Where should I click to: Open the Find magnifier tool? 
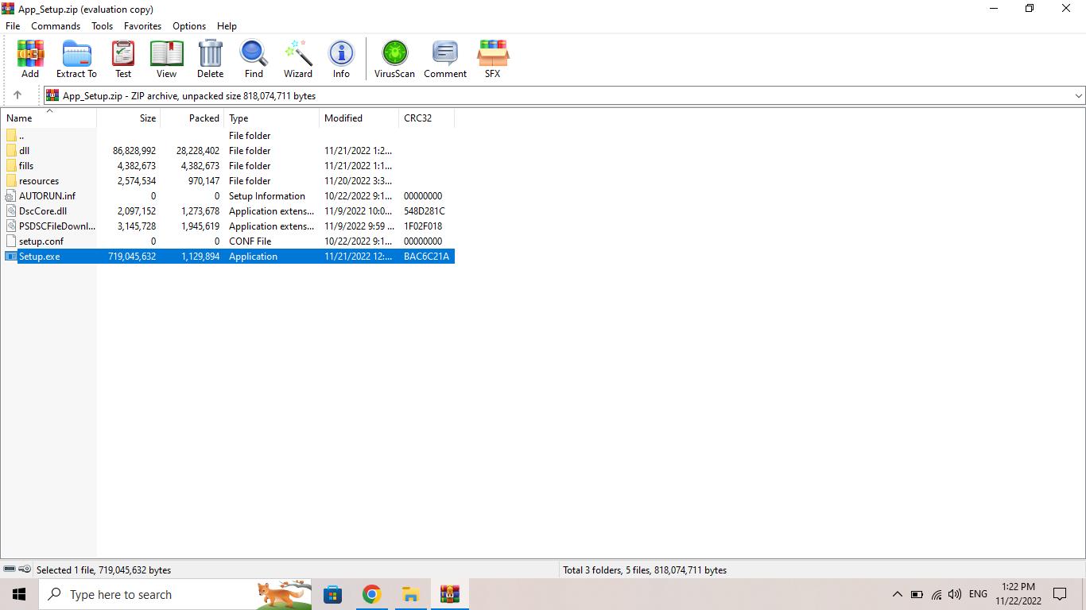coord(254,59)
